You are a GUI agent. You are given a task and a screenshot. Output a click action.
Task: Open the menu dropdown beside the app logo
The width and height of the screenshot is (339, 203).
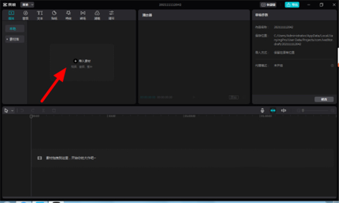coord(27,5)
